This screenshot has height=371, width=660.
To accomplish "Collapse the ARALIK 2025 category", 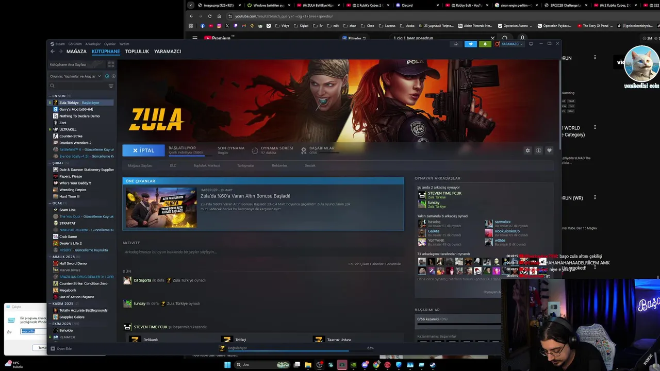I will [62, 257].
